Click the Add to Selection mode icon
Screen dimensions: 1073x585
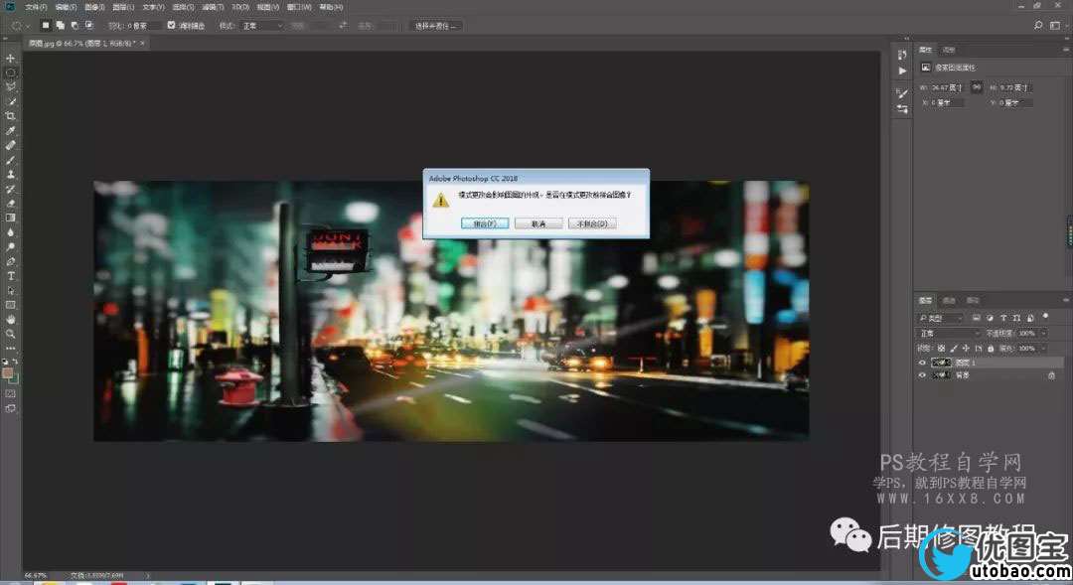[x=61, y=25]
